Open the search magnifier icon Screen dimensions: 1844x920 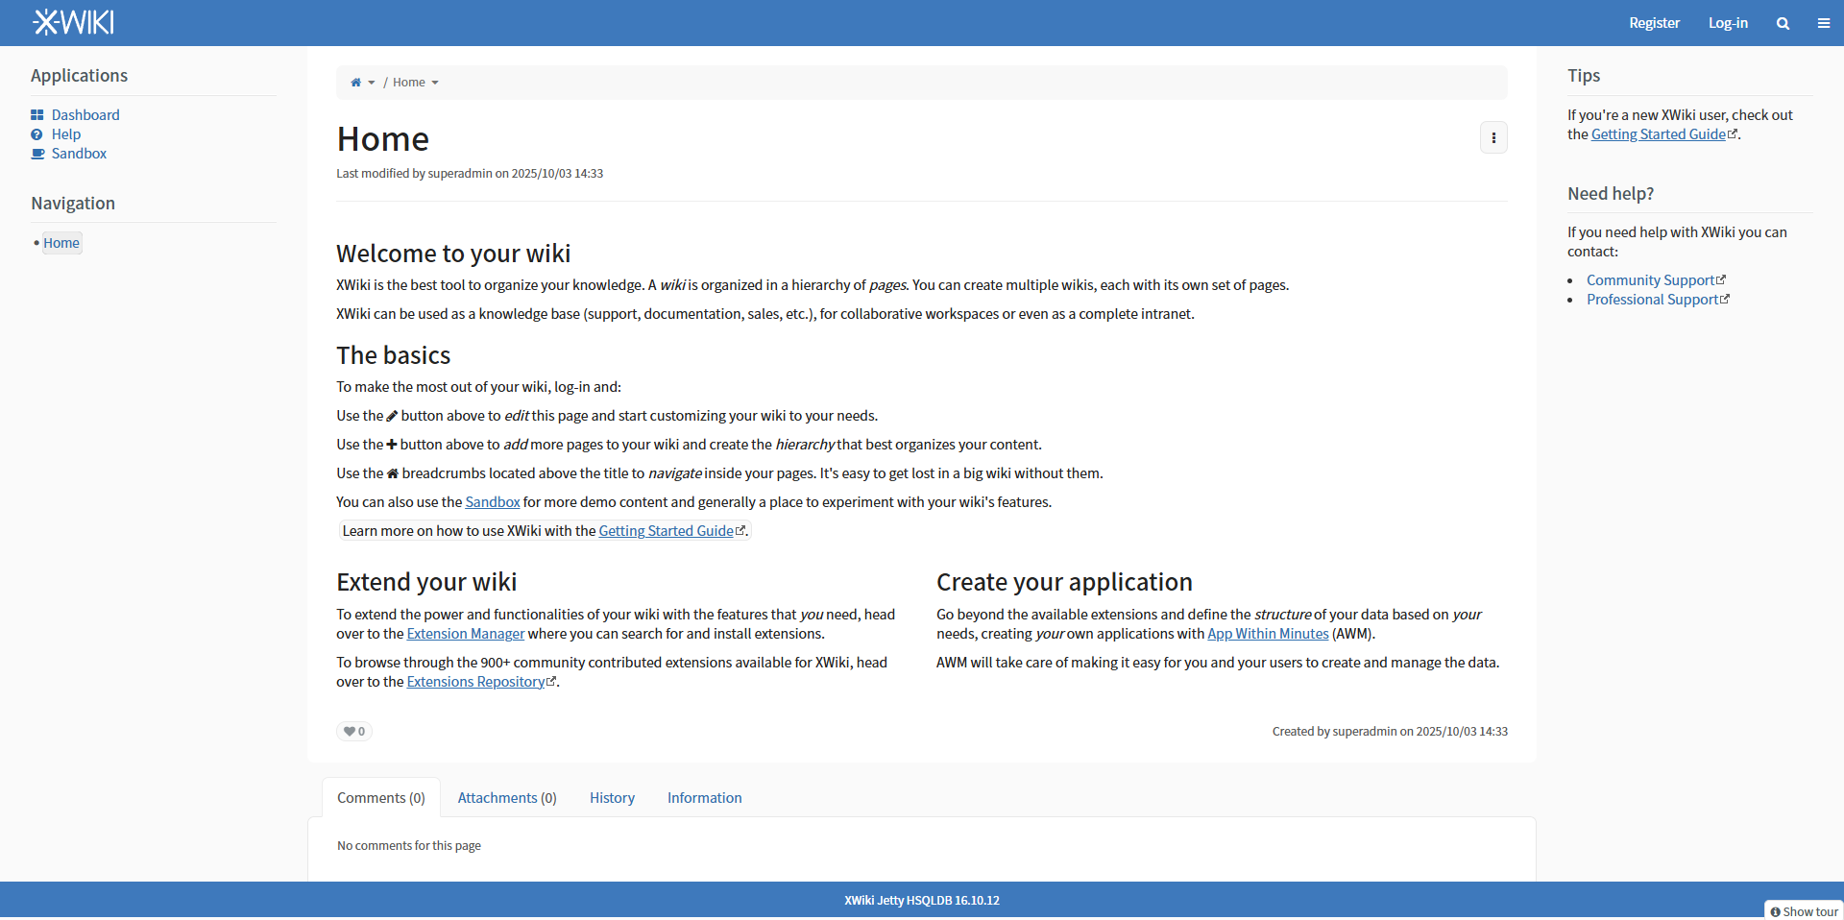click(1783, 23)
